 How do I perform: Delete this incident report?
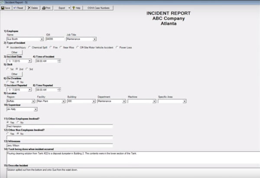[33, 8]
